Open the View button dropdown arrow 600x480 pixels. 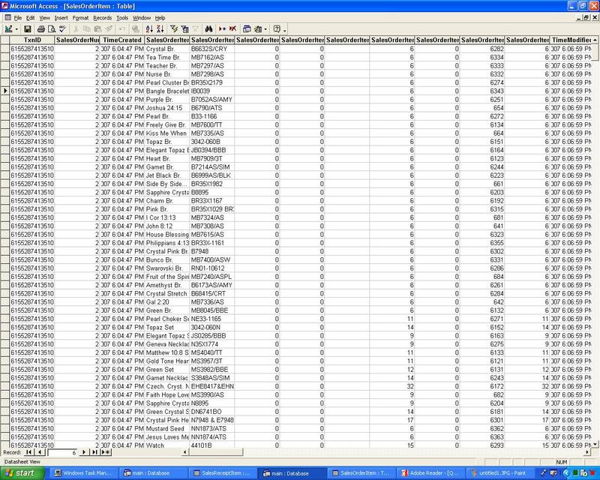(18, 28)
